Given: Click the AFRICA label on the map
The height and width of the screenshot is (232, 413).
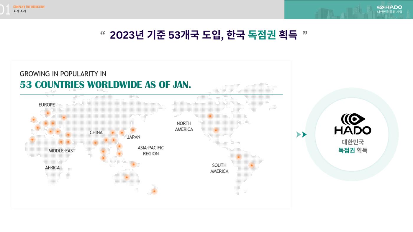Looking at the screenshot, I should coord(53,168).
